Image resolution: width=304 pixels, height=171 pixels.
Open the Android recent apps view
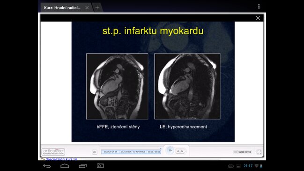(x=82, y=166)
